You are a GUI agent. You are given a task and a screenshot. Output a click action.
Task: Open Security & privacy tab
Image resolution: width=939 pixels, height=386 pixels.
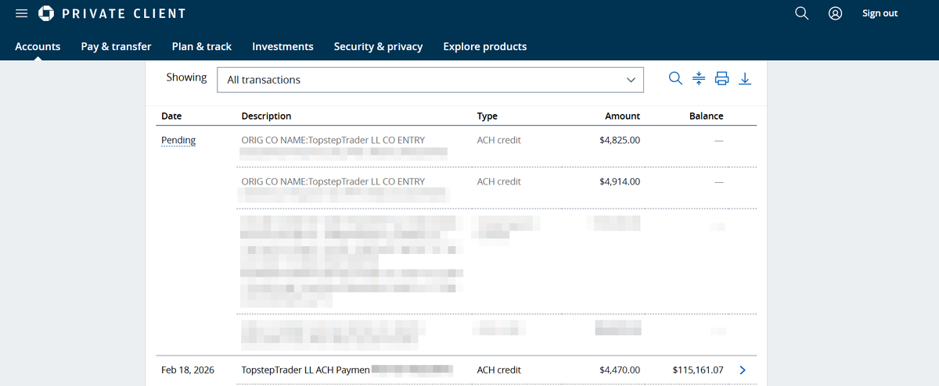click(378, 46)
